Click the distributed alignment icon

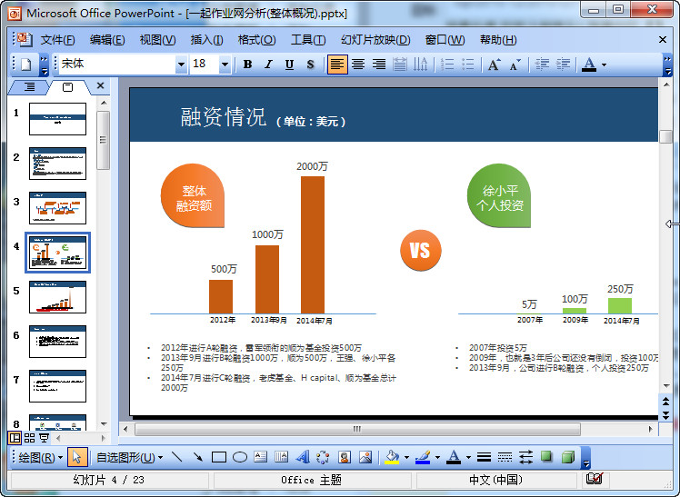click(399, 65)
